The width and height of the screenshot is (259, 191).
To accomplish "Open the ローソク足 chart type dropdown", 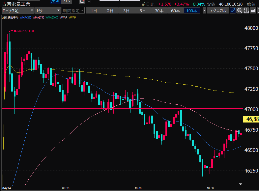I will [x=18, y=10].
